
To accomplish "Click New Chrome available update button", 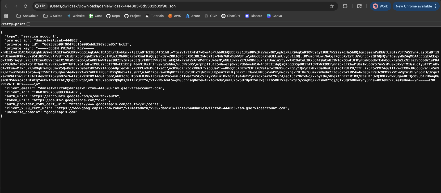I will click(x=414, y=6).
